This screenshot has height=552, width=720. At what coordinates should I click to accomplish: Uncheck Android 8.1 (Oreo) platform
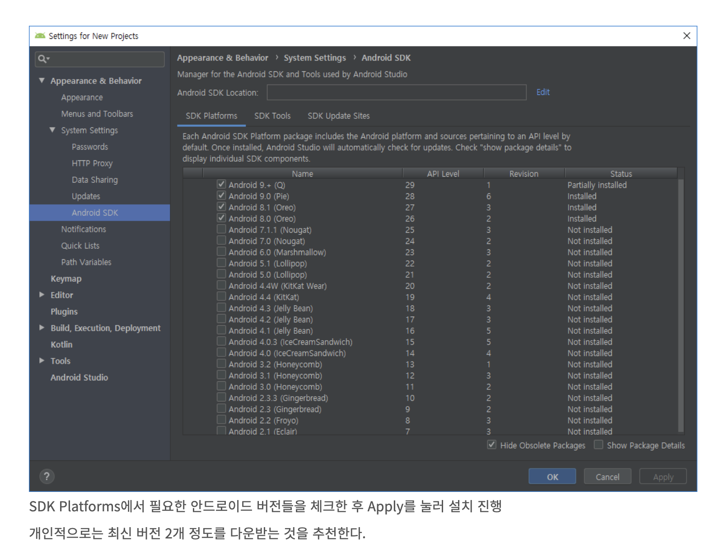[221, 207]
